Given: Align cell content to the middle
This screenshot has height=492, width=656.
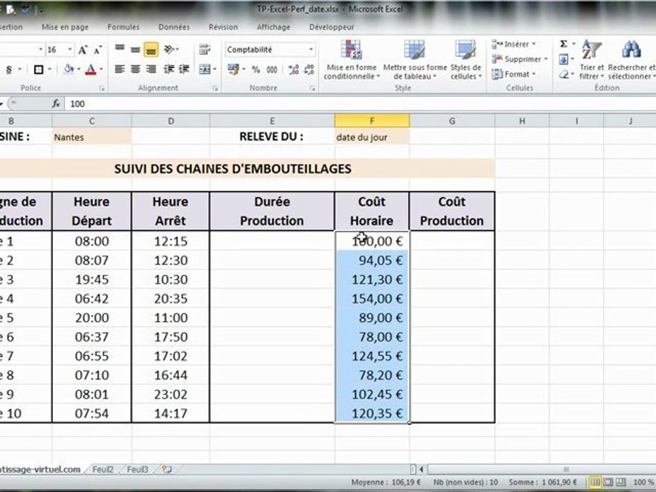Looking at the screenshot, I should [x=135, y=49].
